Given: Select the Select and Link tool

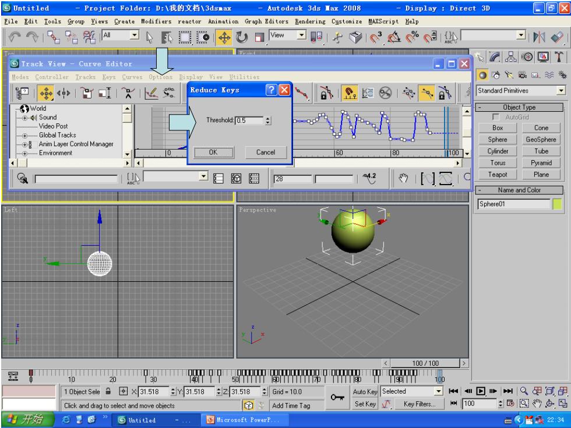Looking at the screenshot, I should (53, 37).
